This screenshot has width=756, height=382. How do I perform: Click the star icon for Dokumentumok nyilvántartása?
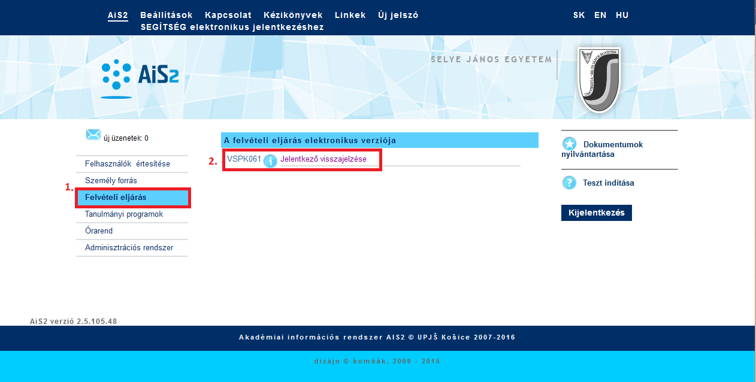click(569, 144)
